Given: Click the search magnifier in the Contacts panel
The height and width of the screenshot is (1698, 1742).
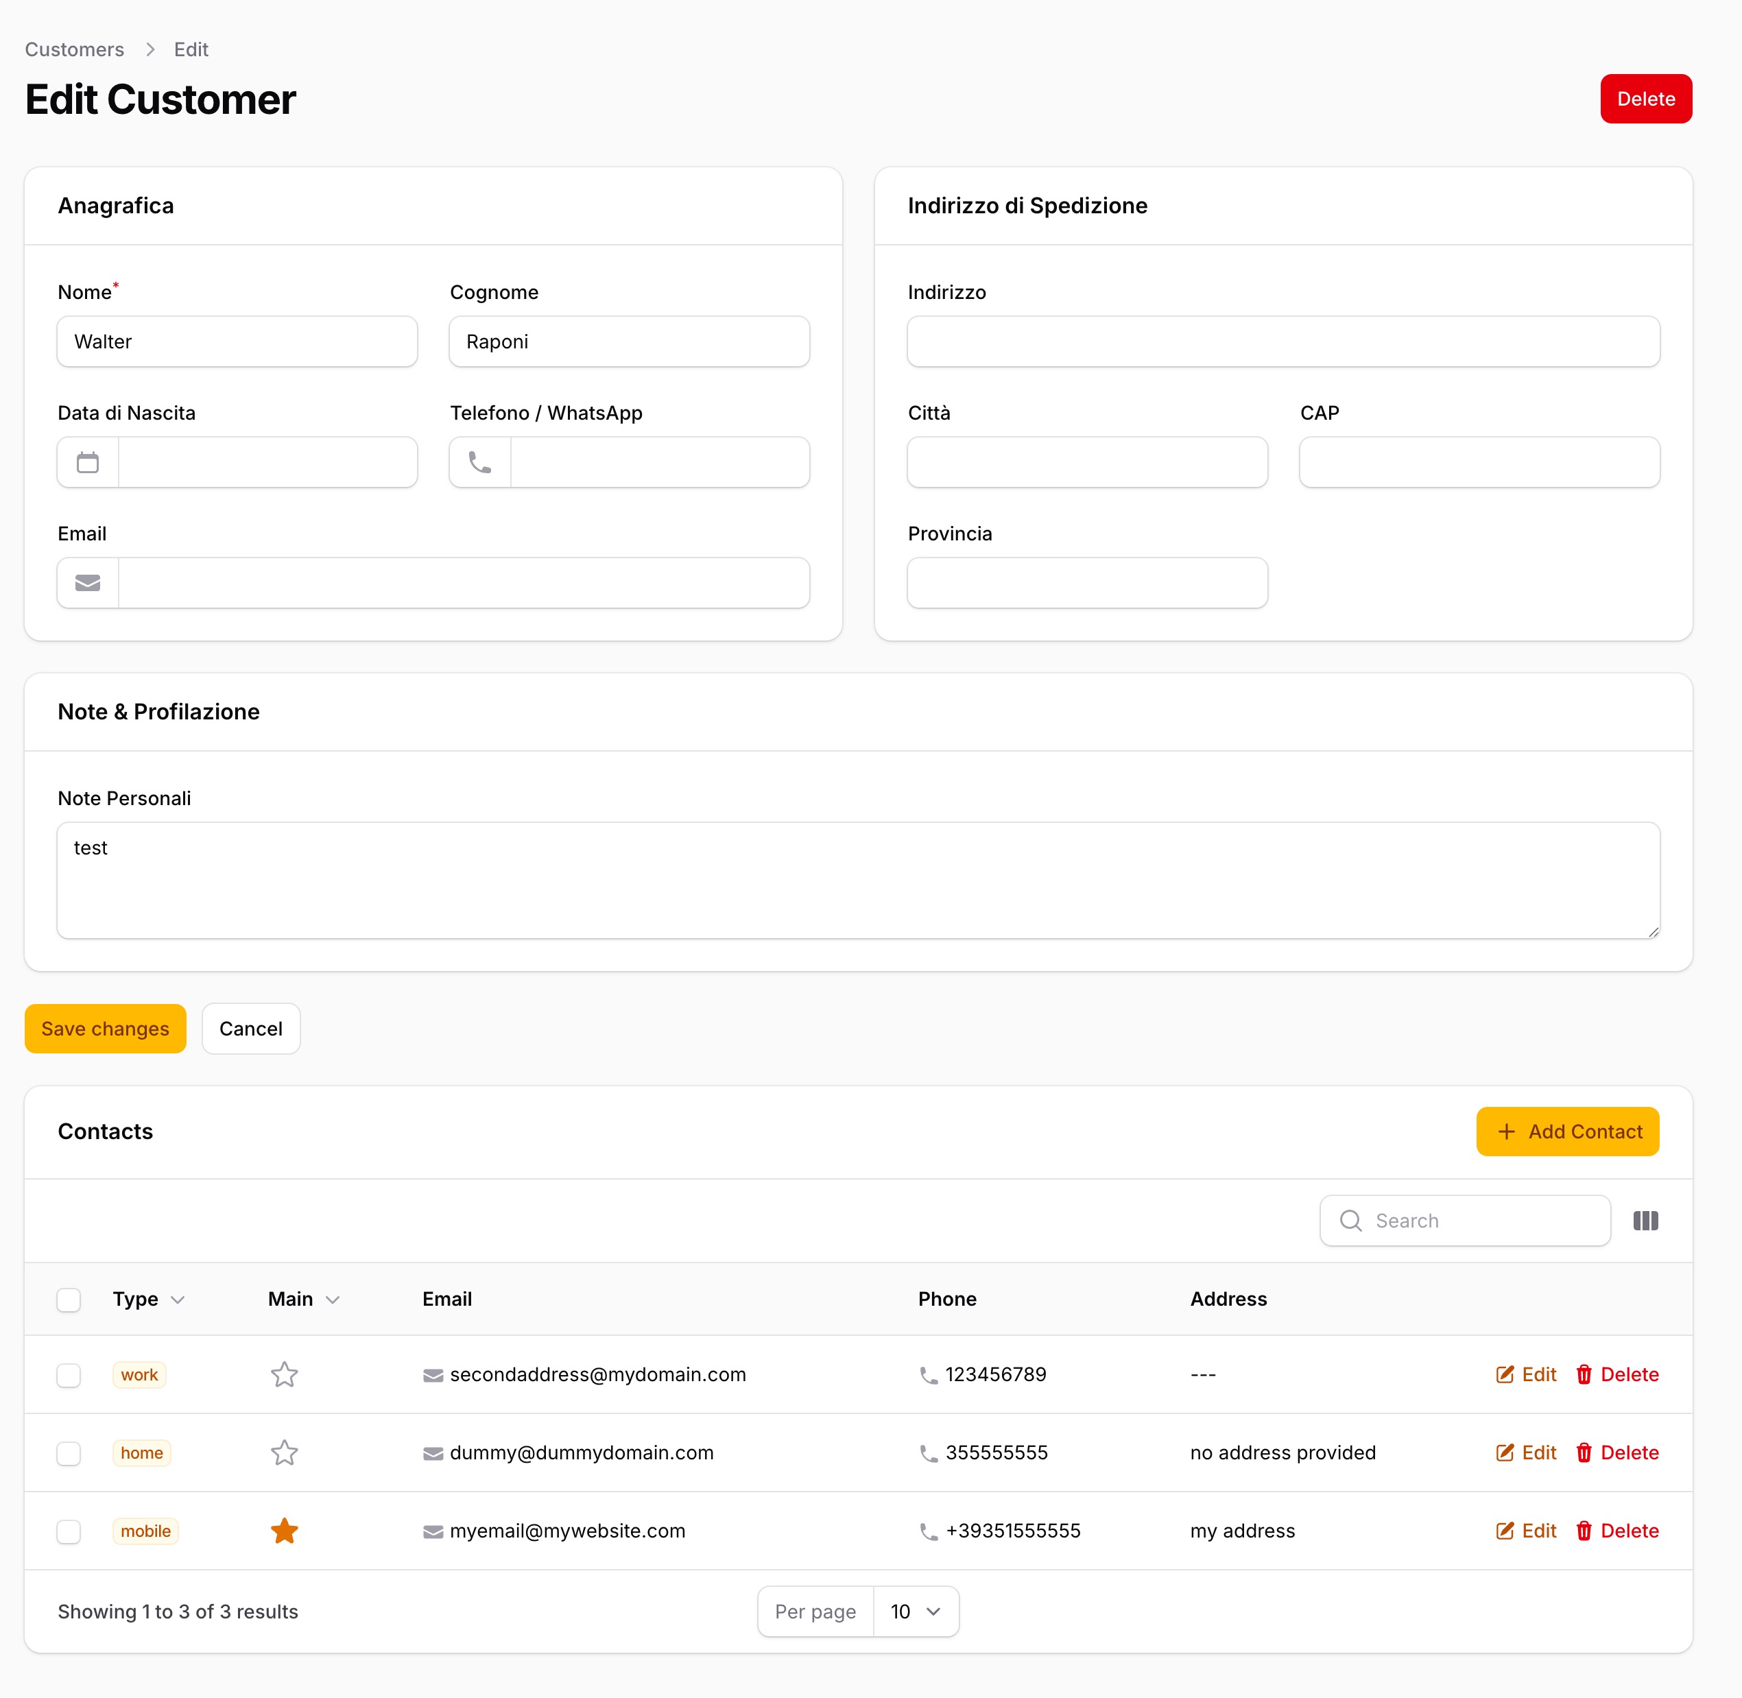Looking at the screenshot, I should pyautogui.click(x=1350, y=1220).
